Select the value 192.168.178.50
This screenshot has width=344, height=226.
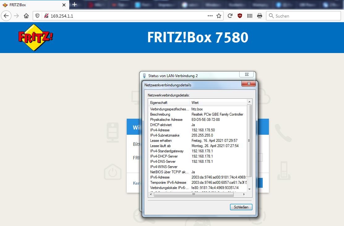coord(203,130)
